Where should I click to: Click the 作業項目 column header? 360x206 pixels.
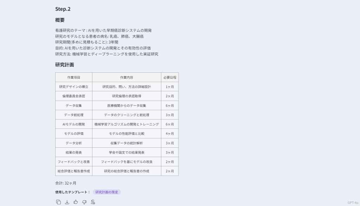pos(74,77)
